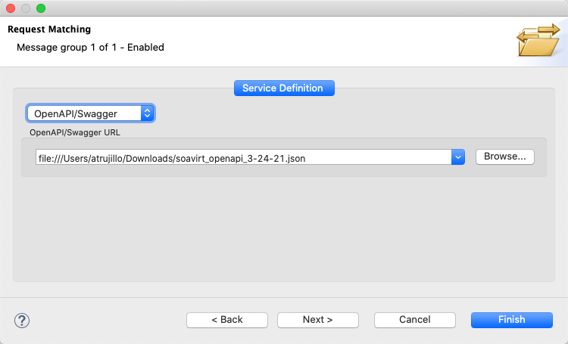Click Finish to complete the wizard
The width and height of the screenshot is (568, 344).
511,320
